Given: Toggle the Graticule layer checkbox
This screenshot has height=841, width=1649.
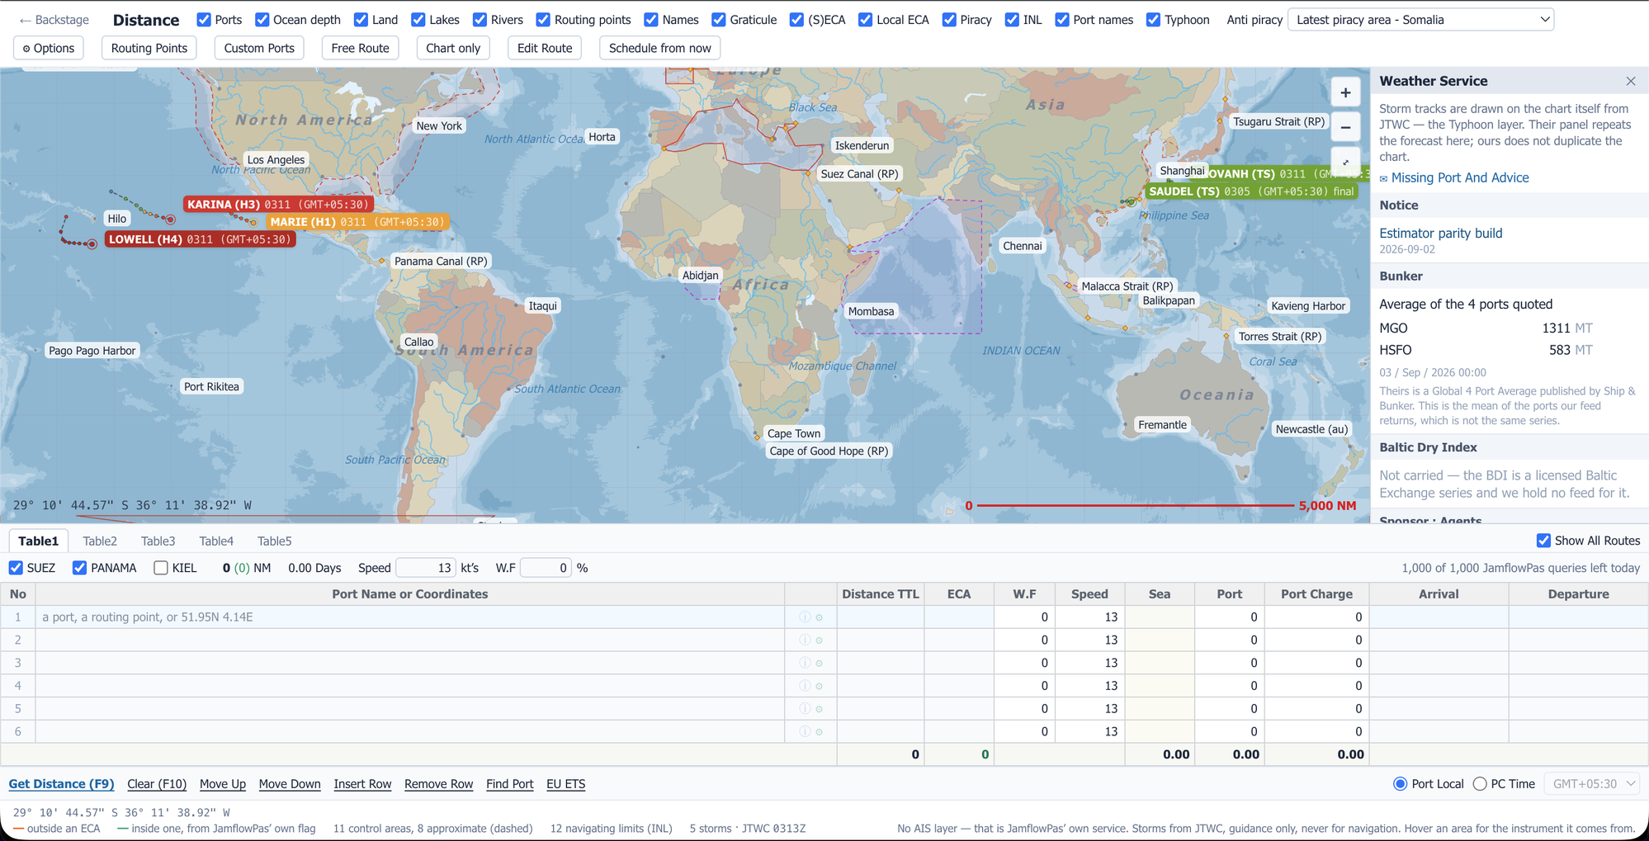Looking at the screenshot, I should pos(719,20).
